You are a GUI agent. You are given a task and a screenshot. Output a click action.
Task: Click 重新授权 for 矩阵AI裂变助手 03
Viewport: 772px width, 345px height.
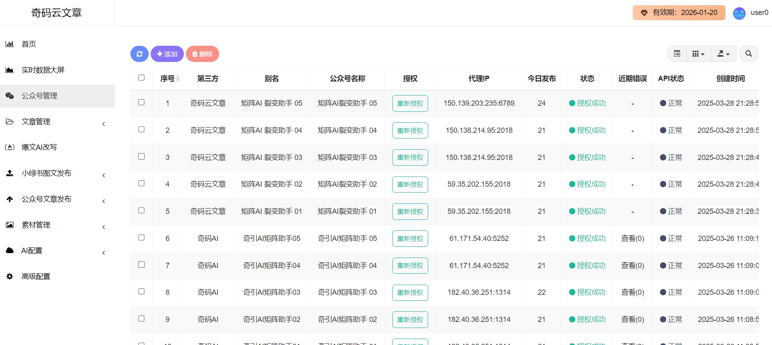410,158
